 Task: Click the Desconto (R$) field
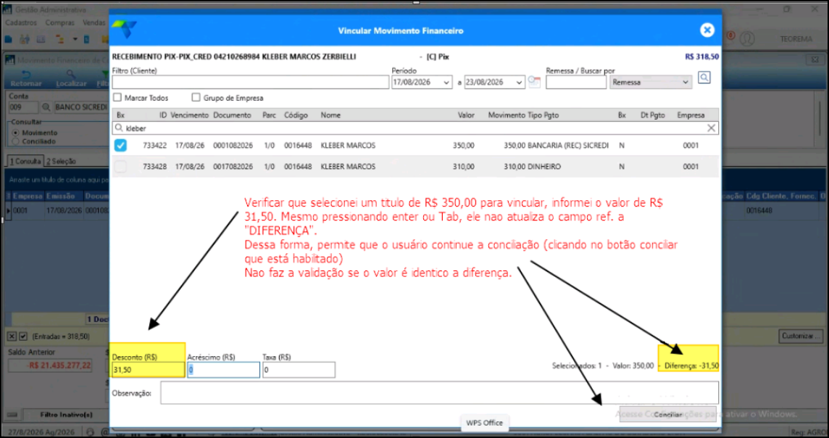tap(149, 370)
